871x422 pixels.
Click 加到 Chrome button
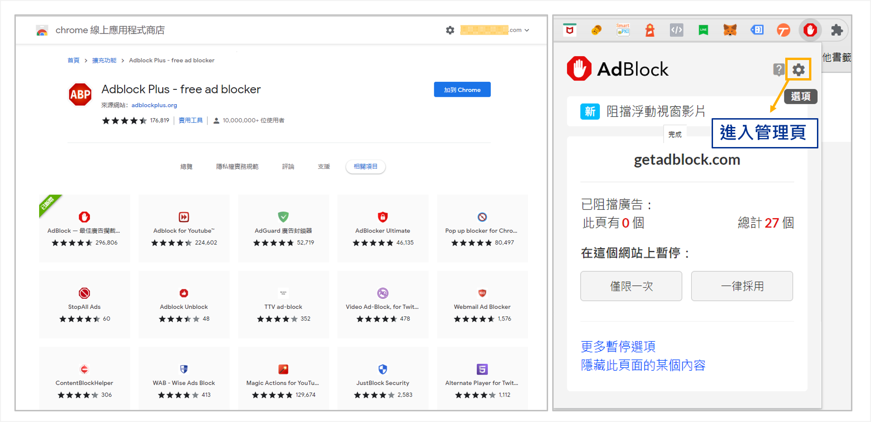coord(462,89)
